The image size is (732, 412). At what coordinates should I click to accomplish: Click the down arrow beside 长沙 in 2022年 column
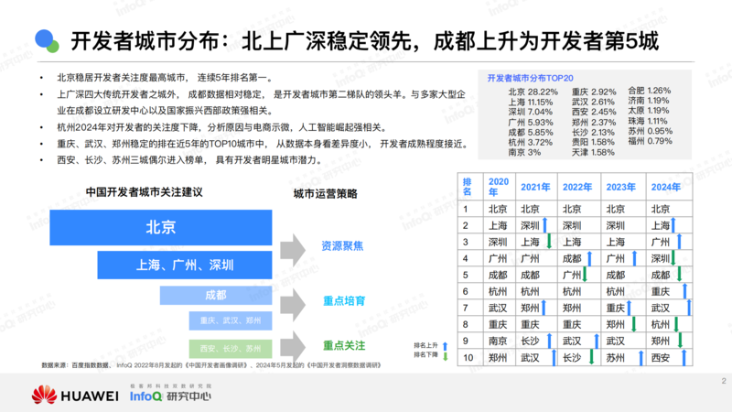tap(594, 358)
